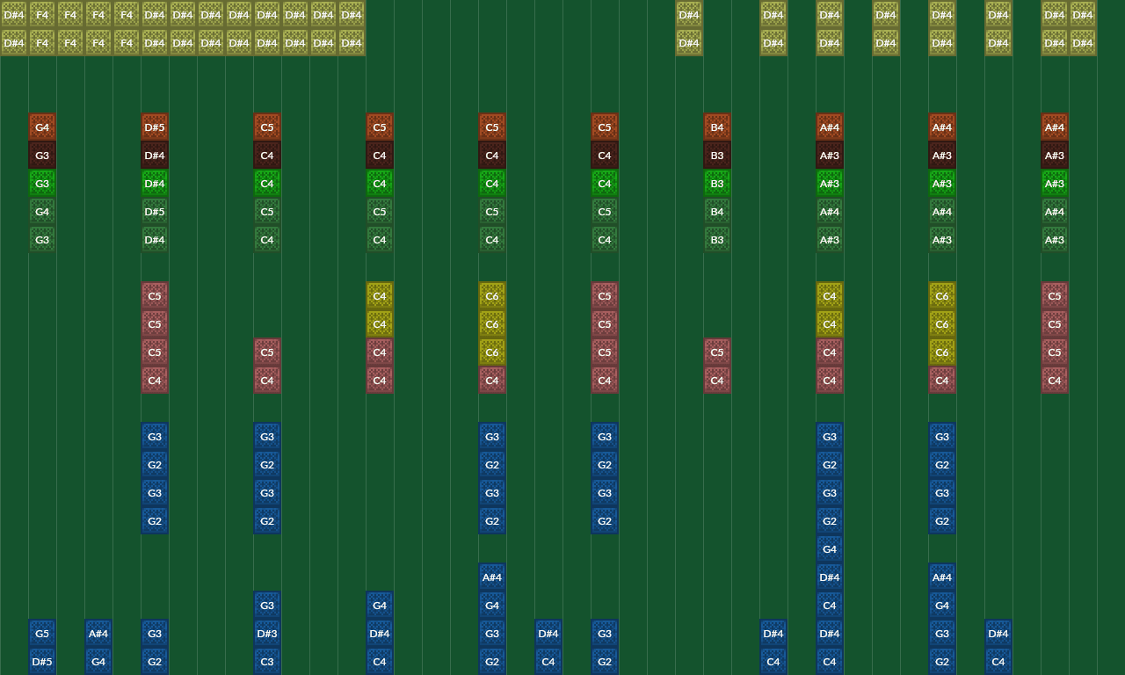Click the blue D#5 note block
Screen dimensions: 1125x675
pos(42,662)
